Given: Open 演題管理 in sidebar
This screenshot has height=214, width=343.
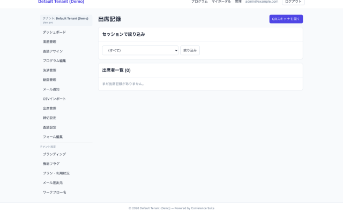Looking at the screenshot, I should click(x=66, y=42).
